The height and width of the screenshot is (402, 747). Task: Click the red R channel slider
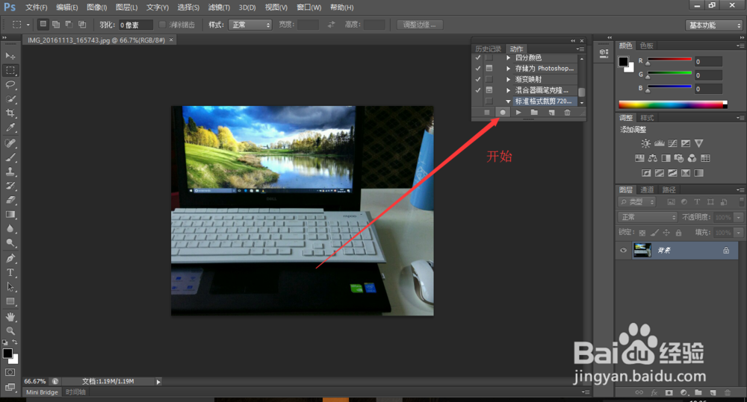[669, 61]
